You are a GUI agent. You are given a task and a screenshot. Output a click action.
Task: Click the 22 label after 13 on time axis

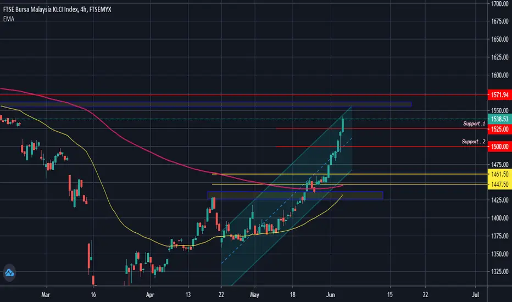click(221, 295)
